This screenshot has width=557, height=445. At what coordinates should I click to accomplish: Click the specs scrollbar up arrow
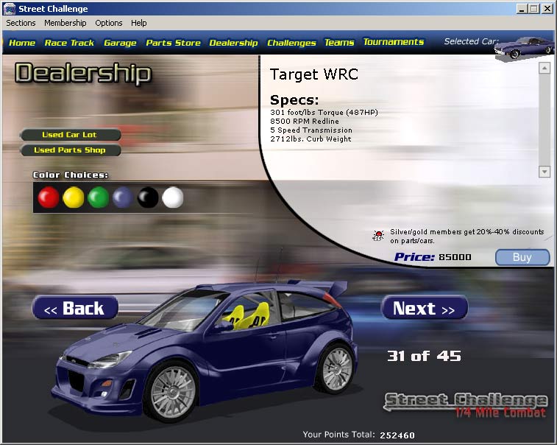click(544, 68)
